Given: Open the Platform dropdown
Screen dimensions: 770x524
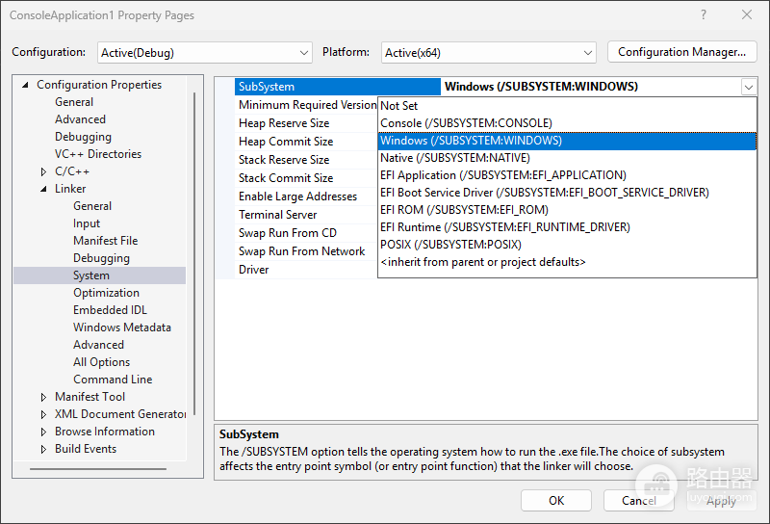Looking at the screenshot, I should 489,53.
